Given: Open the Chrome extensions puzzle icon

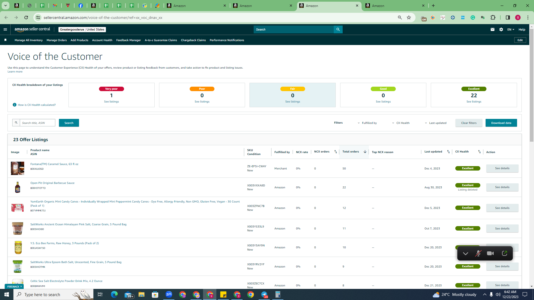Looking at the screenshot, I should click(493, 17).
